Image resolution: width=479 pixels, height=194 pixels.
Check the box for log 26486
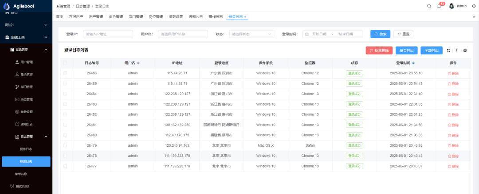65,73
